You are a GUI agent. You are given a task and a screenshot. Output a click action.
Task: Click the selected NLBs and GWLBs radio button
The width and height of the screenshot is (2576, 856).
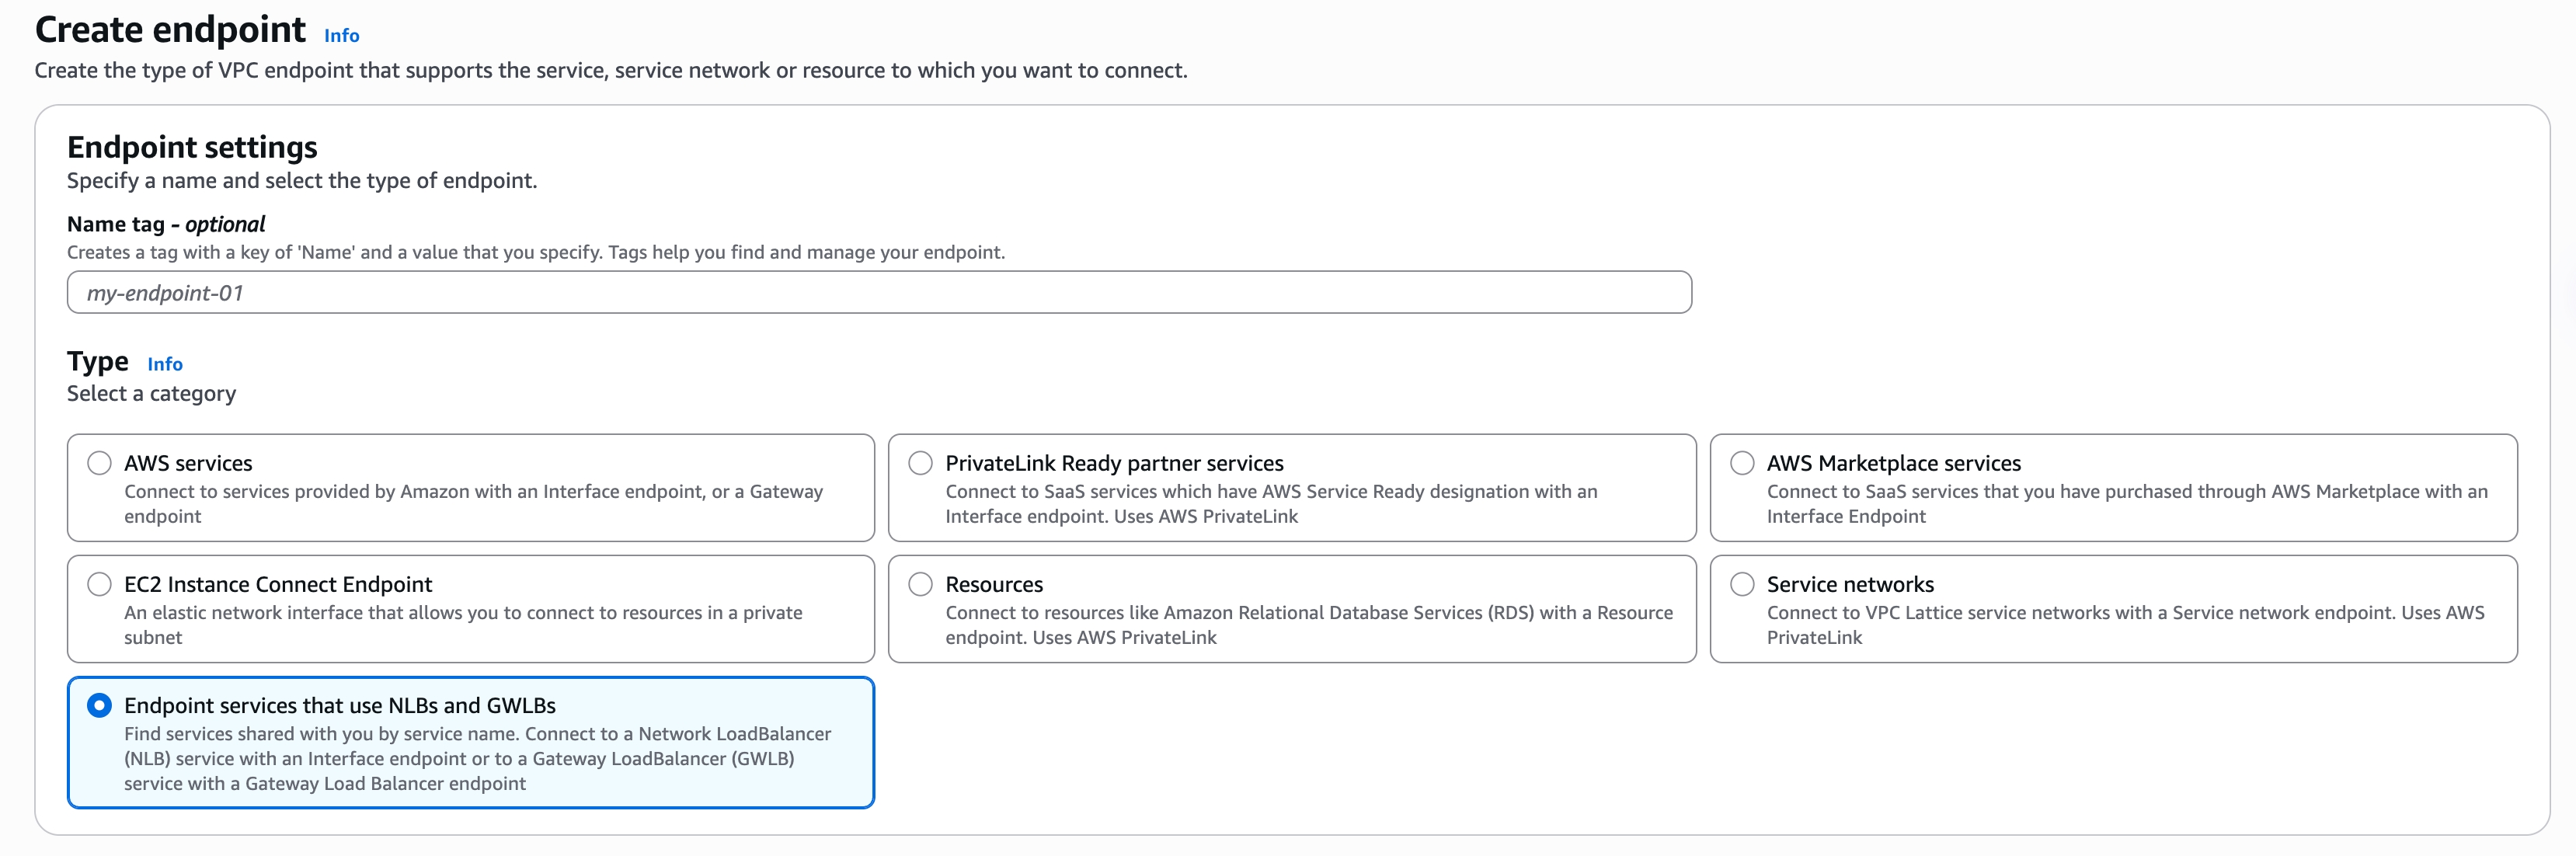click(x=99, y=705)
